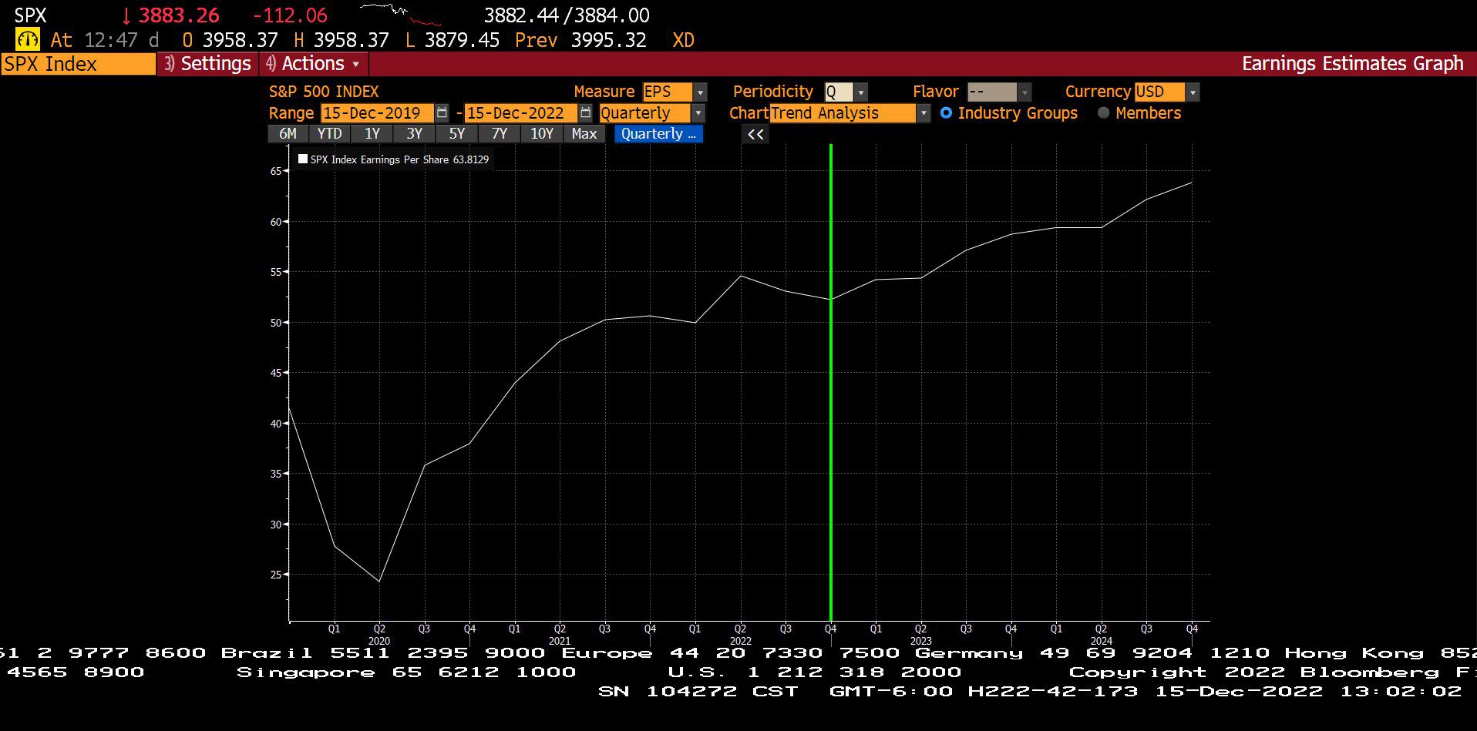Click the Earnings Estimates Graph title
Image resolution: width=1477 pixels, height=731 pixels.
[x=1352, y=63]
